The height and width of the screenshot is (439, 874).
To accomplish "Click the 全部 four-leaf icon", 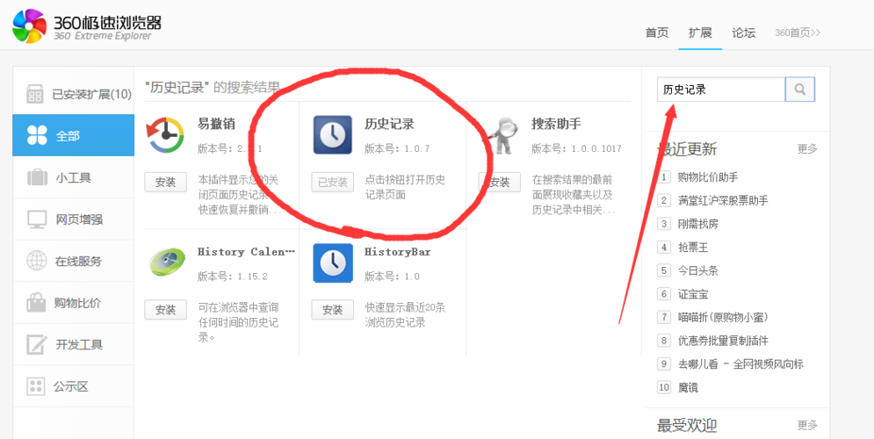I will [x=36, y=135].
